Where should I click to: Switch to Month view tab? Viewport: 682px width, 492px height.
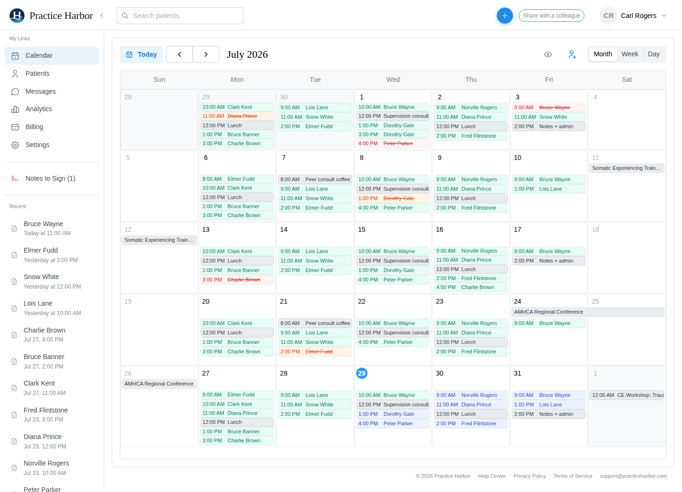[x=602, y=54]
